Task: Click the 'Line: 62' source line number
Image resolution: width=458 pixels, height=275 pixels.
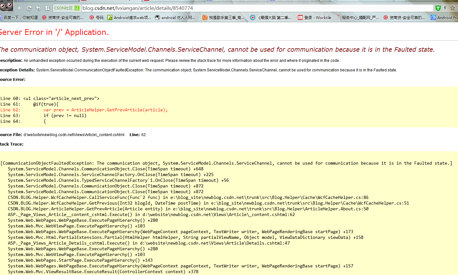Action: pyautogui.click(x=137, y=134)
